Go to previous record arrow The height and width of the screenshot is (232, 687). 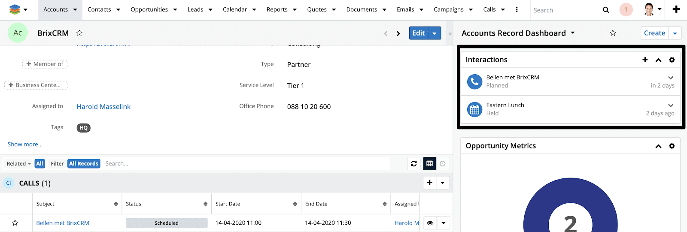tap(386, 33)
